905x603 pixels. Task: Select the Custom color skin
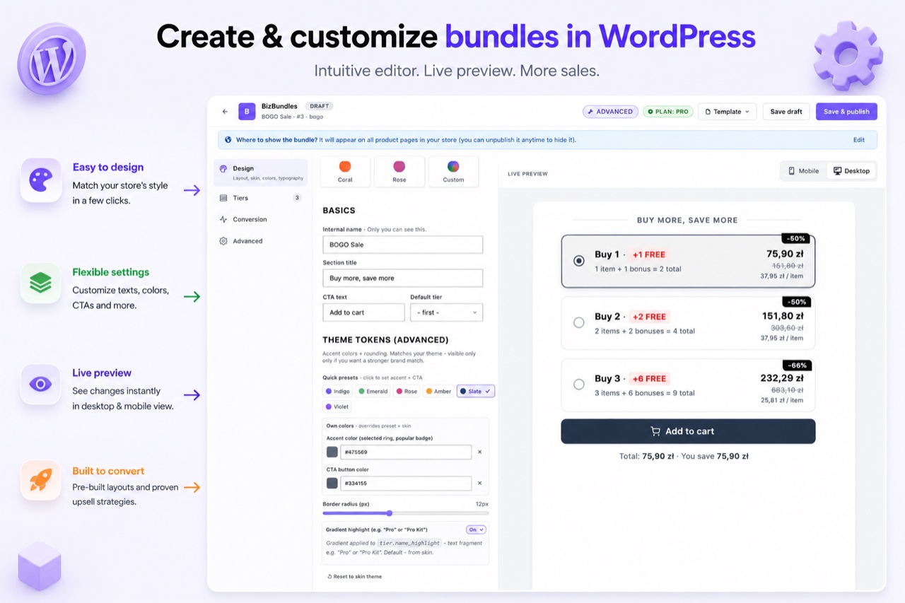(x=453, y=172)
